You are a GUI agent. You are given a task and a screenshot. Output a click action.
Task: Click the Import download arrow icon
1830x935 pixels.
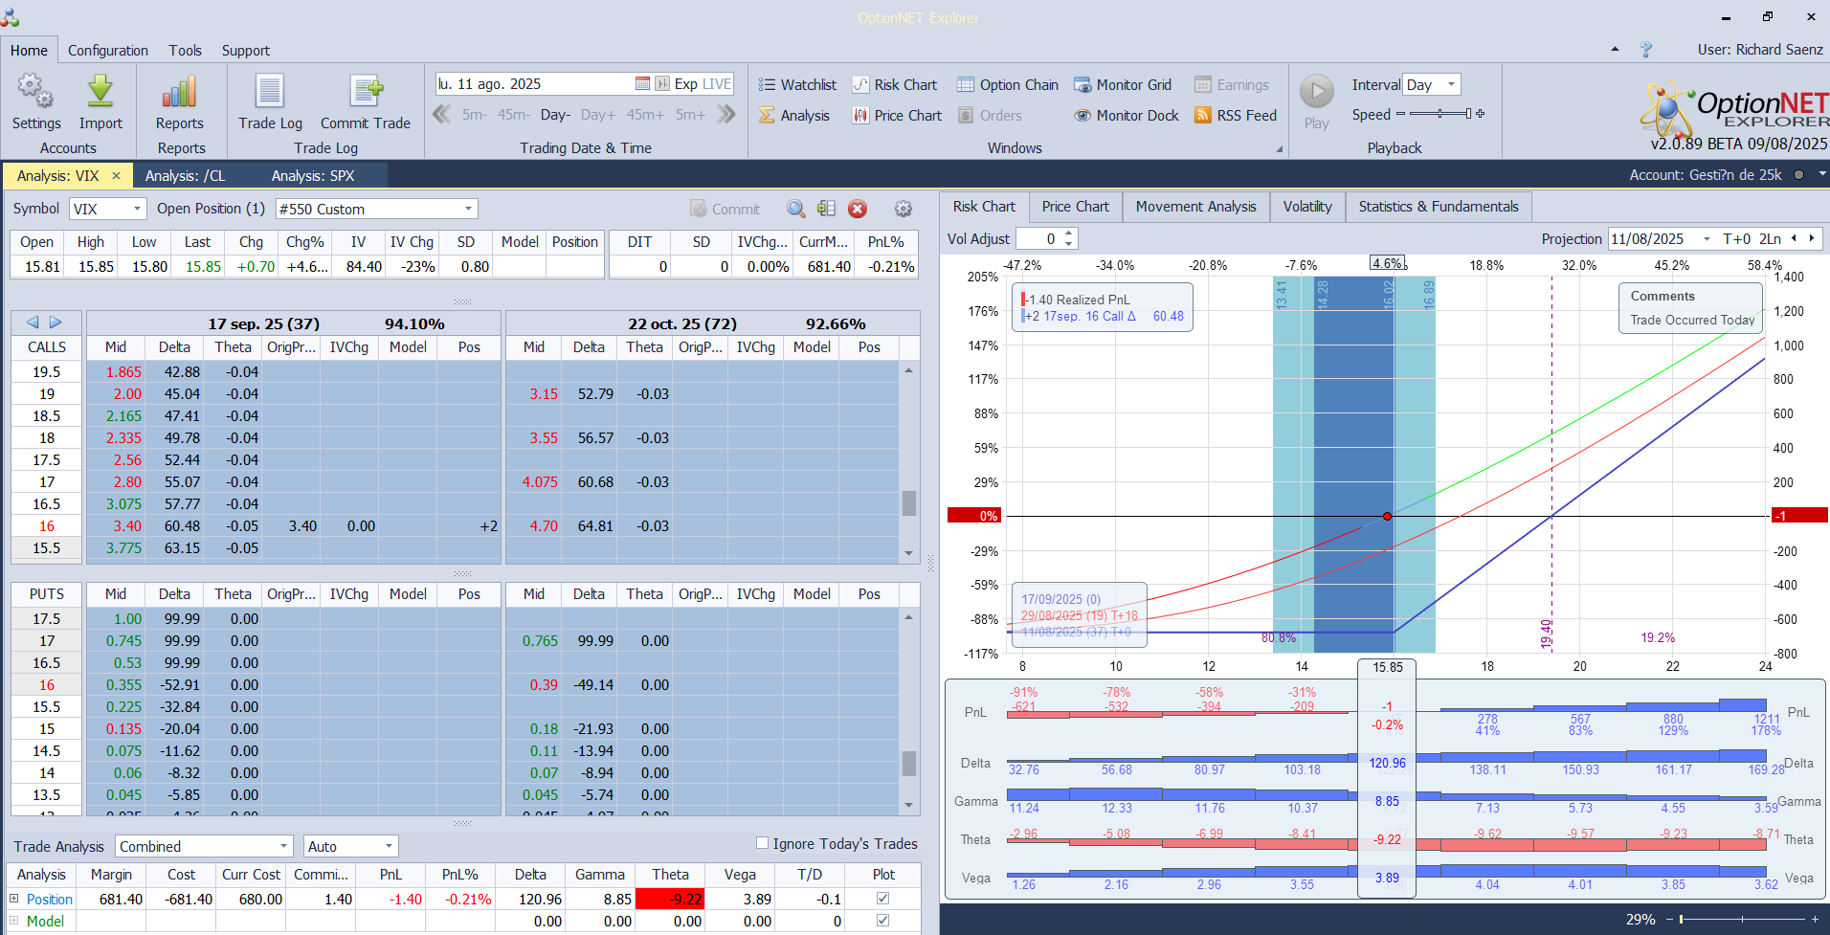click(100, 92)
